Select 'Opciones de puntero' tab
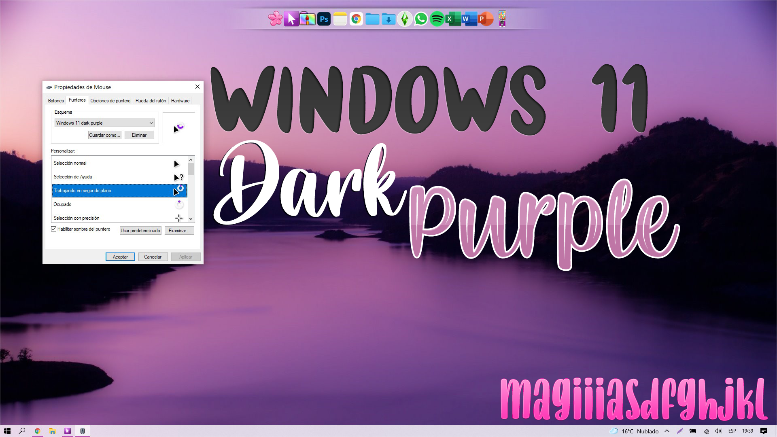This screenshot has width=777, height=437. (109, 100)
